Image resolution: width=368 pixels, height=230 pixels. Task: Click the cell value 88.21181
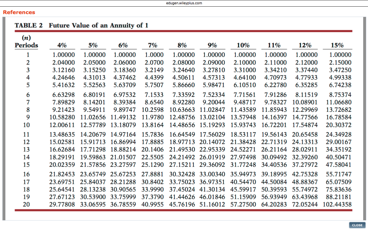pyautogui.click(x=339, y=197)
